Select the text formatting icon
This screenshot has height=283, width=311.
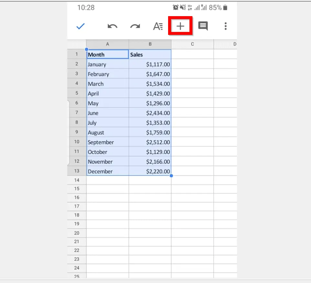[158, 26]
